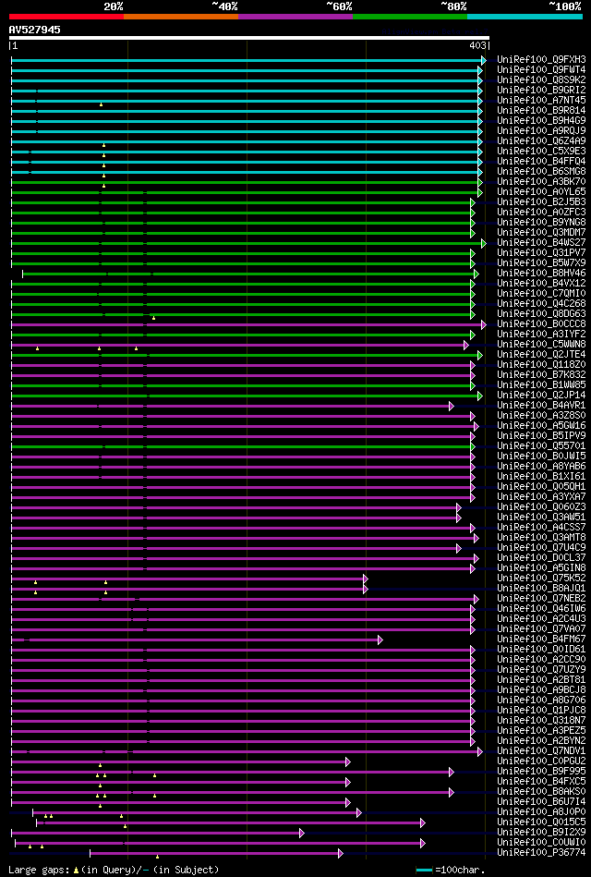
Task: Select the purple bar for UniRef100_B0CCC8
Action: 247,324
